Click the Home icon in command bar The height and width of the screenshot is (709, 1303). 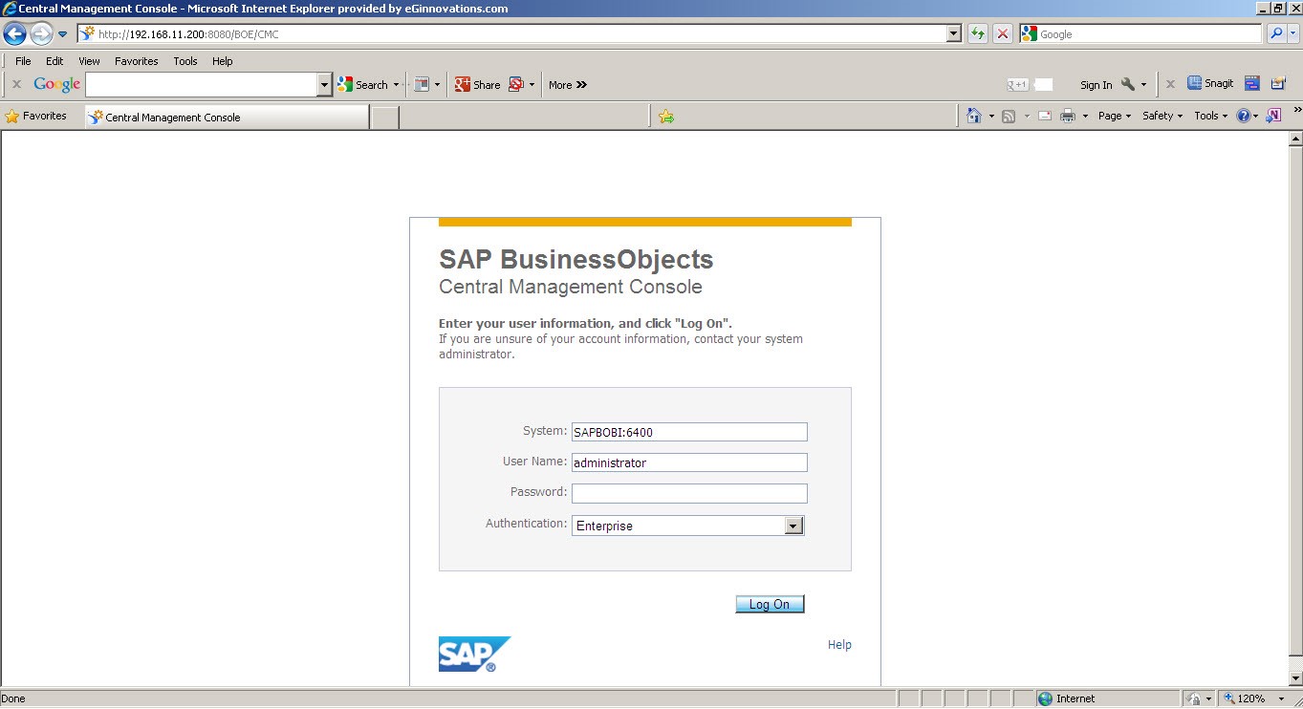pyautogui.click(x=974, y=116)
